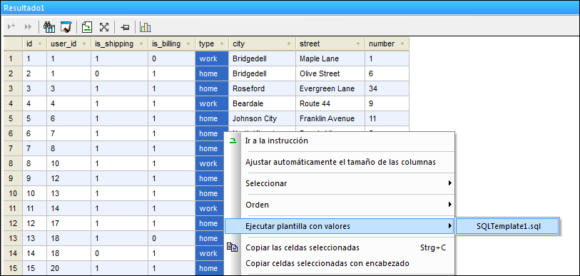Click the home type cell in row 2

coord(212,73)
